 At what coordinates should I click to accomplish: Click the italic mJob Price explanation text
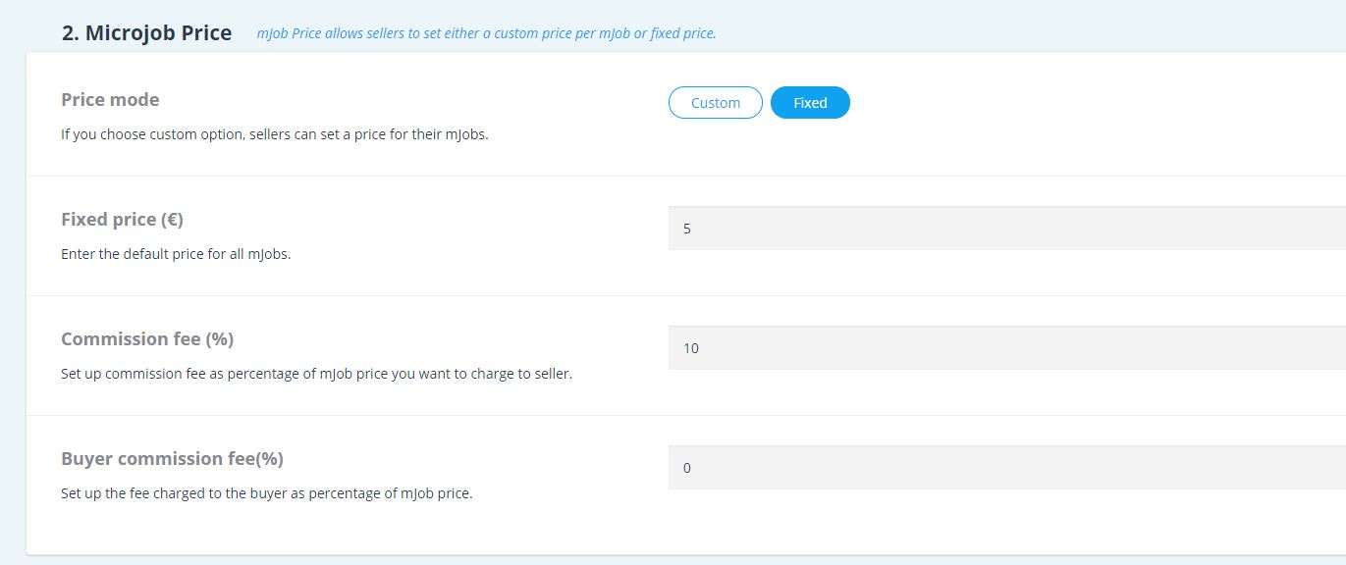(486, 33)
